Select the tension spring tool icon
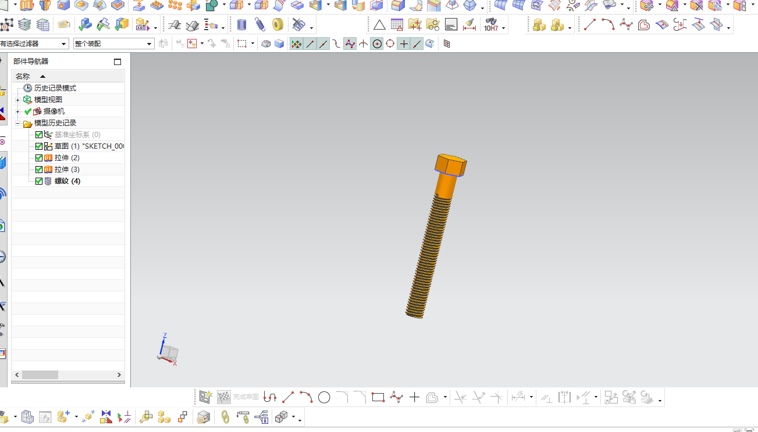Image resolution: width=758 pixels, height=432 pixels. pos(259,25)
